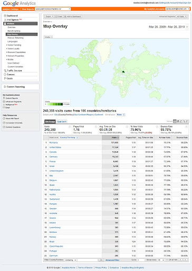Open Romania row in country table
Image resolution: width=192 pixels, height=271 pixels.
click(53, 142)
